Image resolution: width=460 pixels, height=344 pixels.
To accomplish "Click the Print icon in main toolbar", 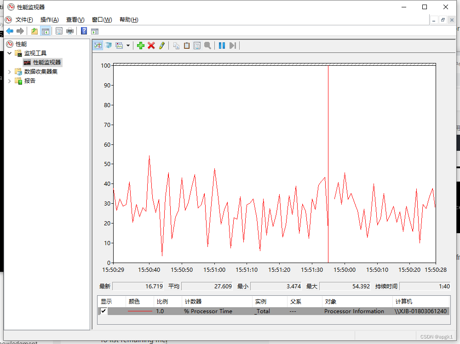I will (70, 31).
